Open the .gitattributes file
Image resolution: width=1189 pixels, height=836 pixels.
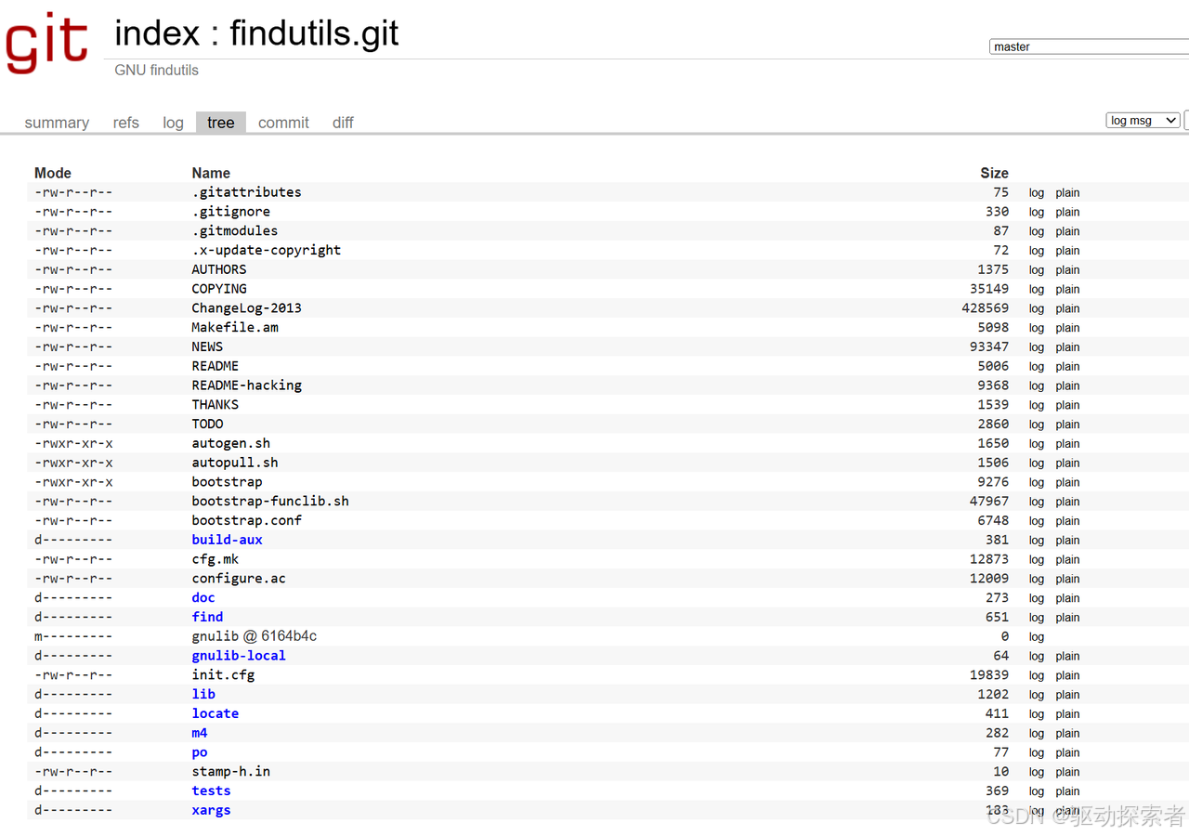(247, 192)
